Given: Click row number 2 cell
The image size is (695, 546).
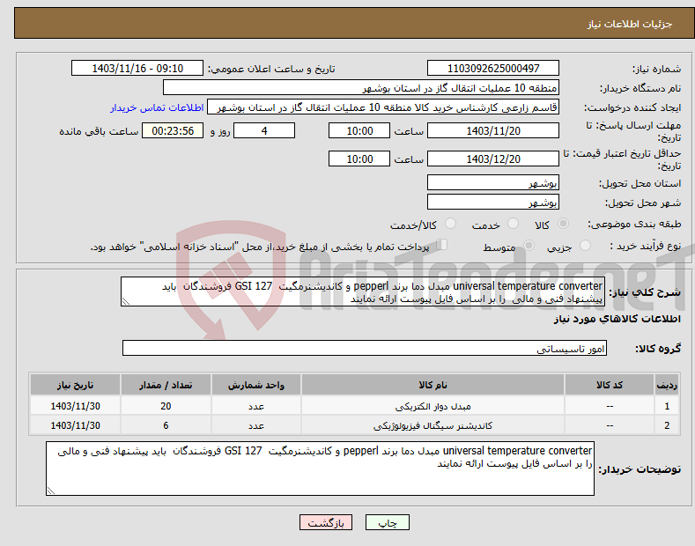Looking at the screenshot, I should [x=667, y=425].
